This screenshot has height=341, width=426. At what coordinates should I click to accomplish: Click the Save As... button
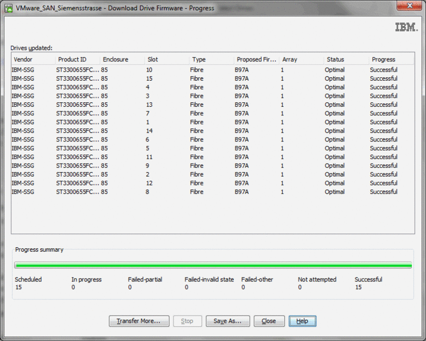(x=228, y=321)
